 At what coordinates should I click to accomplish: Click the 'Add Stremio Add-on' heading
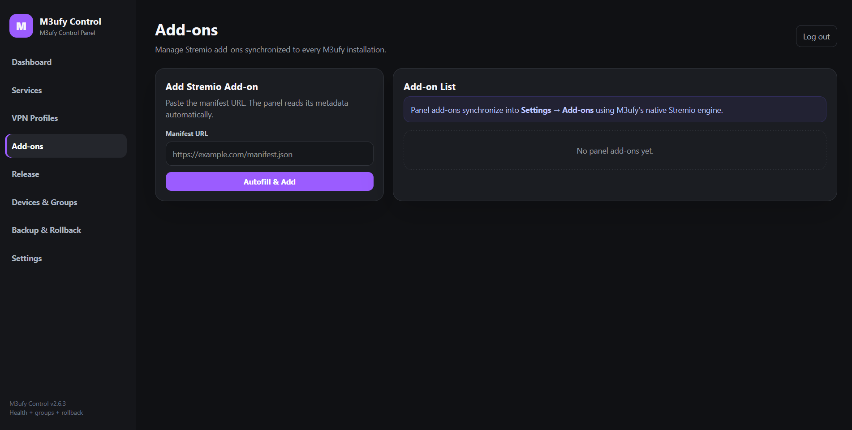click(x=211, y=87)
